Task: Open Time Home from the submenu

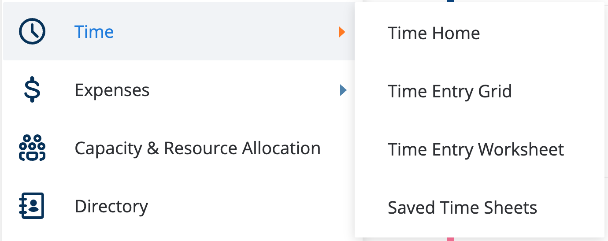Action: tap(434, 33)
